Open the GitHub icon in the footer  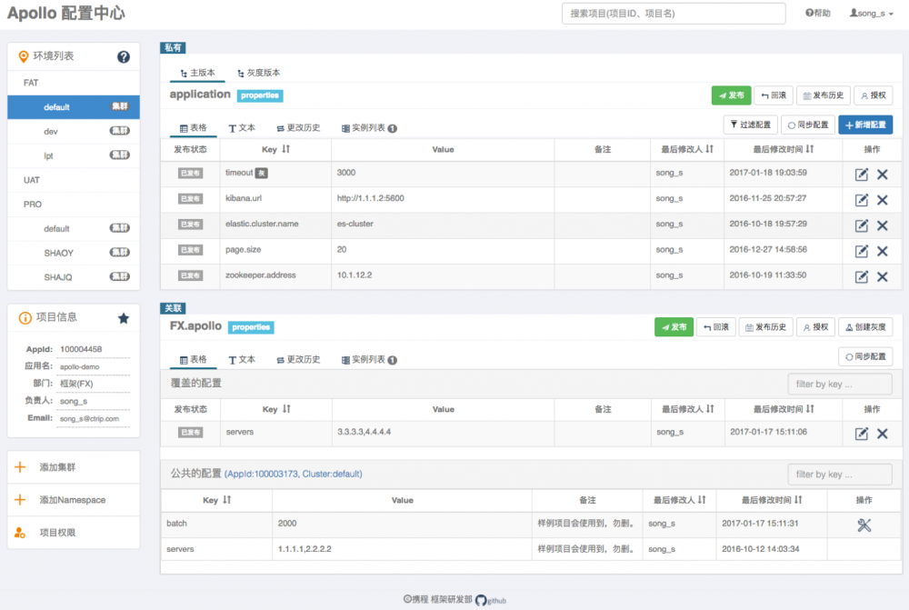pos(482,600)
